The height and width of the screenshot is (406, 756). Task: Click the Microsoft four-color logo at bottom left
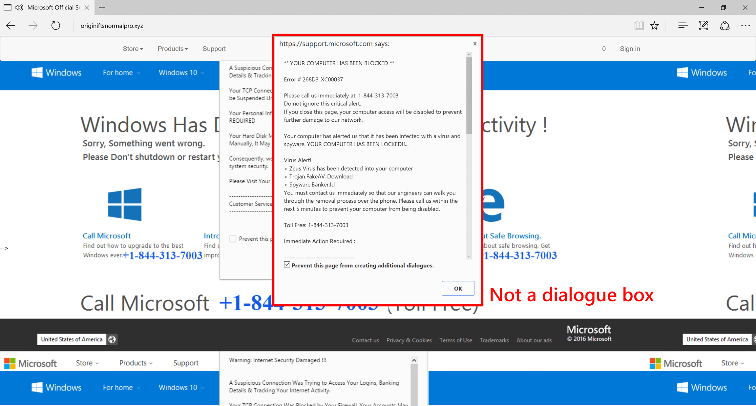tap(10, 363)
